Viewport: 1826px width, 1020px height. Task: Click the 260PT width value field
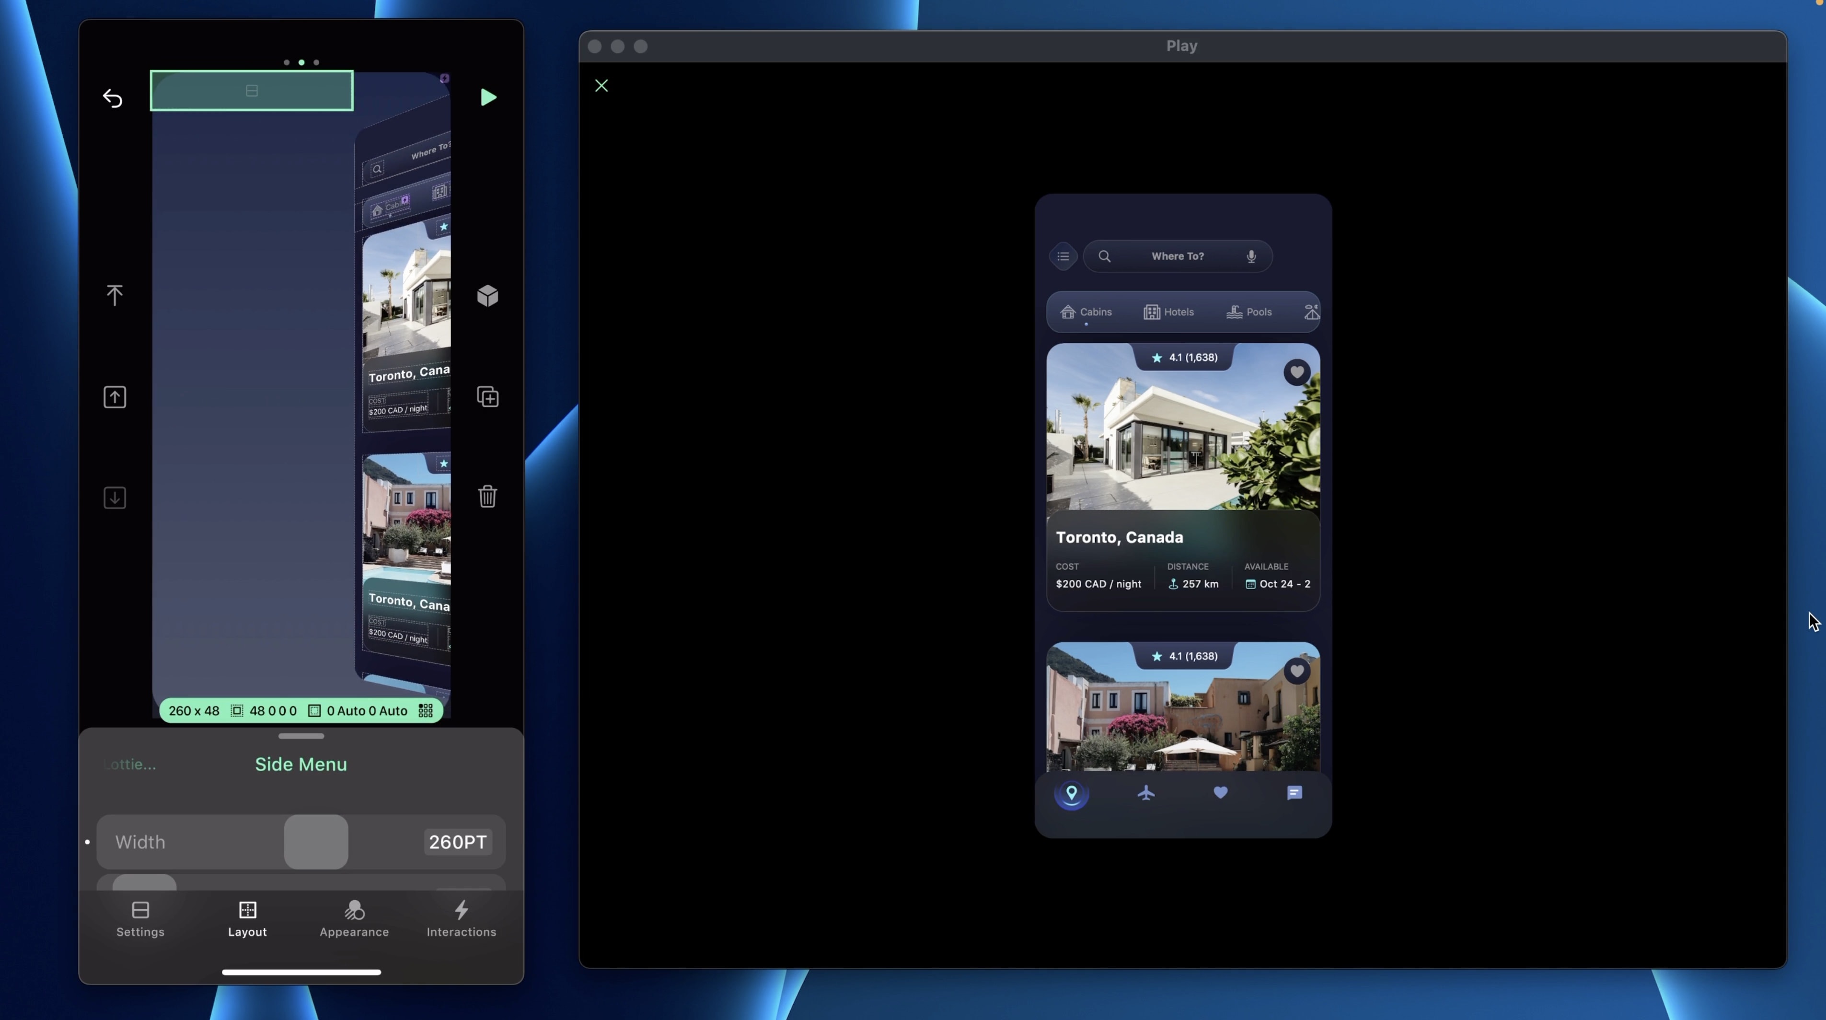[x=458, y=842]
